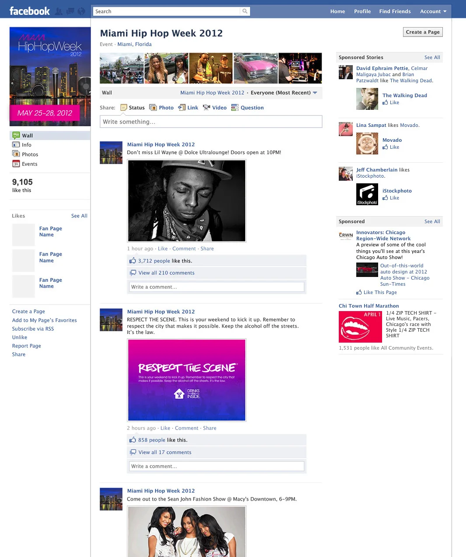This screenshot has width=466, height=557.
Task: Go to Profile in top navigation
Action: pos(362,11)
